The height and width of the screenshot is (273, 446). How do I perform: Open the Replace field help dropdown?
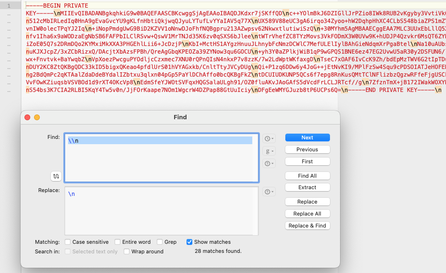click(269, 192)
